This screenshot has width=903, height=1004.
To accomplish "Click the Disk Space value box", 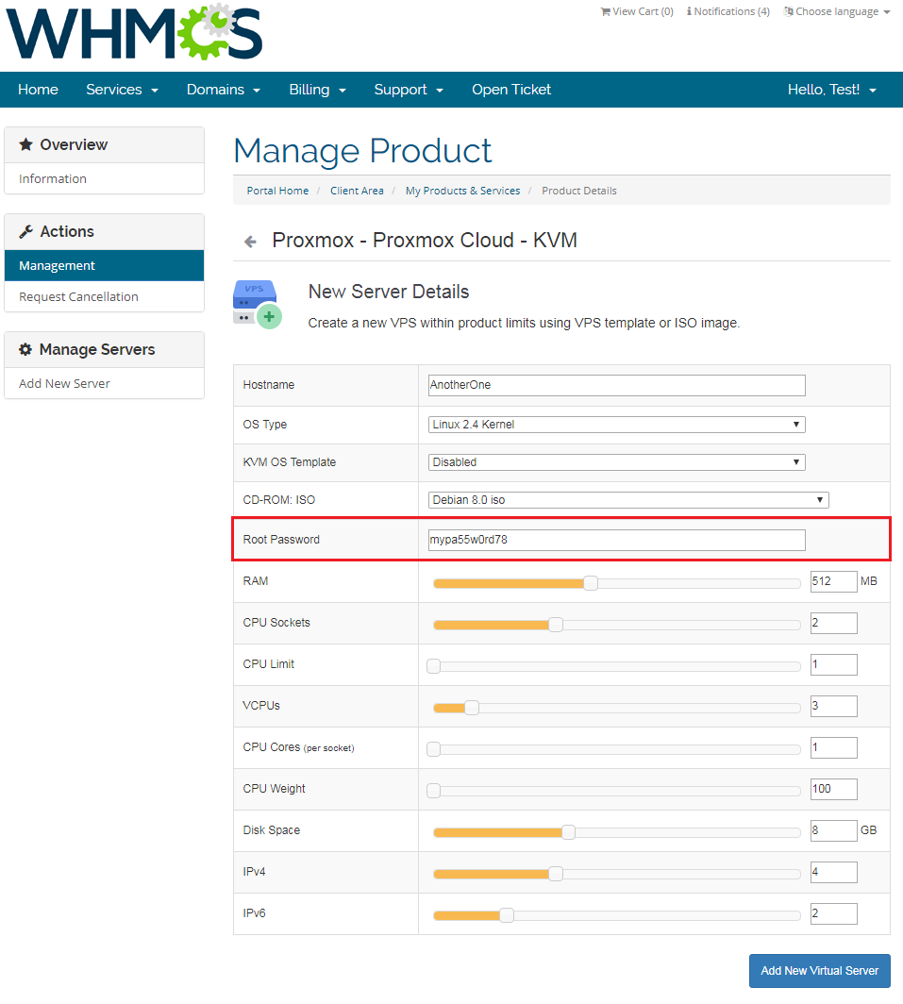I will pyautogui.click(x=833, y=830).
